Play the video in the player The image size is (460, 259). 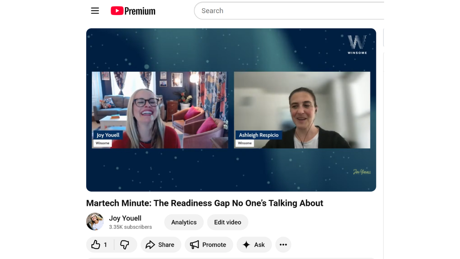[x=231, y=110]
